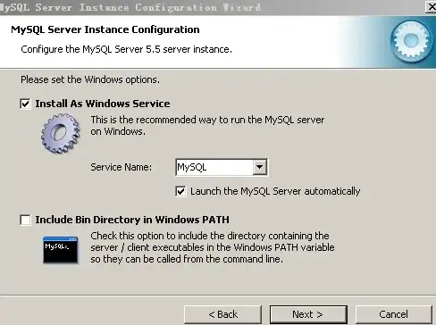The image size is (436, 325).
Task: Click the gray gear Windows Service icon
Action: (x=61, y=133)
